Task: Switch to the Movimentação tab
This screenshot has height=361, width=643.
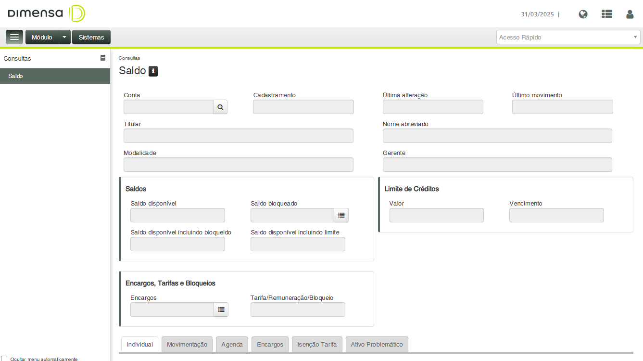Action: click(187, 345)
